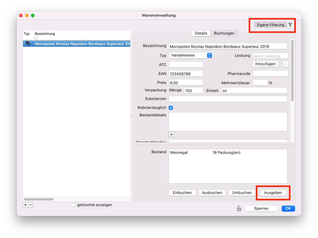Select the price tag icon in article row

point(28,43)
